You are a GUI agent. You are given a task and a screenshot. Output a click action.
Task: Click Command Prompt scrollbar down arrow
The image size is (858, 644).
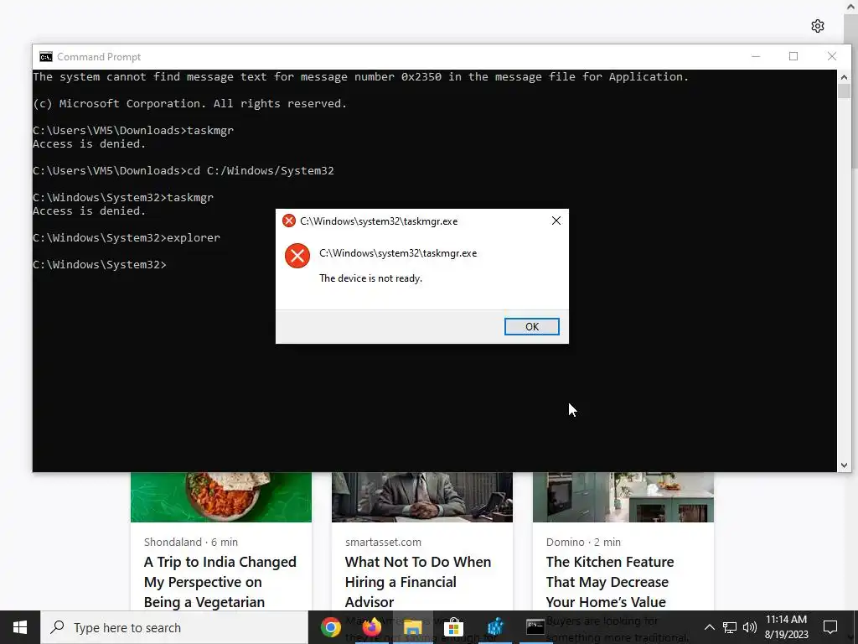[x=844, y=465]
